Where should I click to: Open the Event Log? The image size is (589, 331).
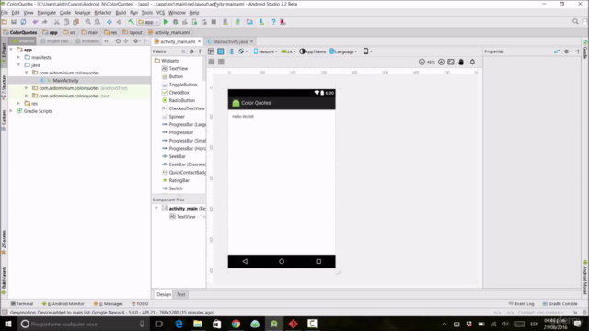pos(521,304)
